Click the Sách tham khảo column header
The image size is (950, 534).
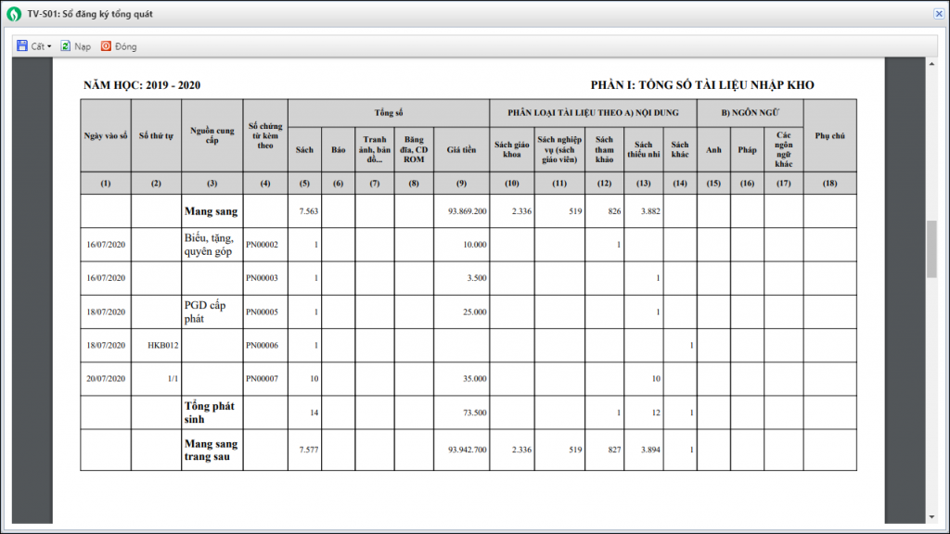[604, 149]
